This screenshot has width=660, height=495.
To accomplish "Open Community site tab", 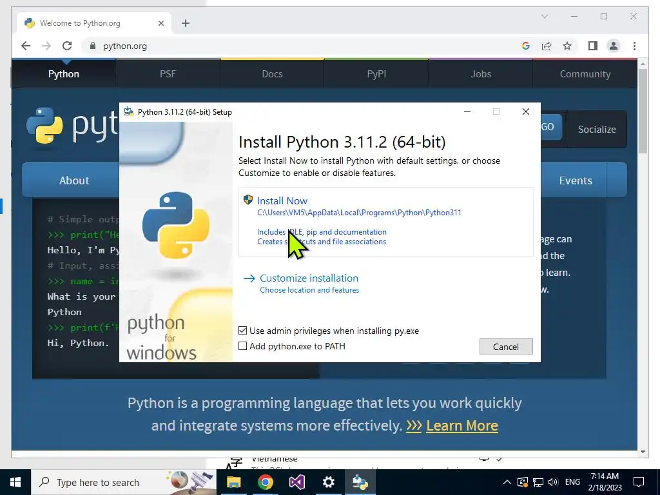I will coord(585,73).
